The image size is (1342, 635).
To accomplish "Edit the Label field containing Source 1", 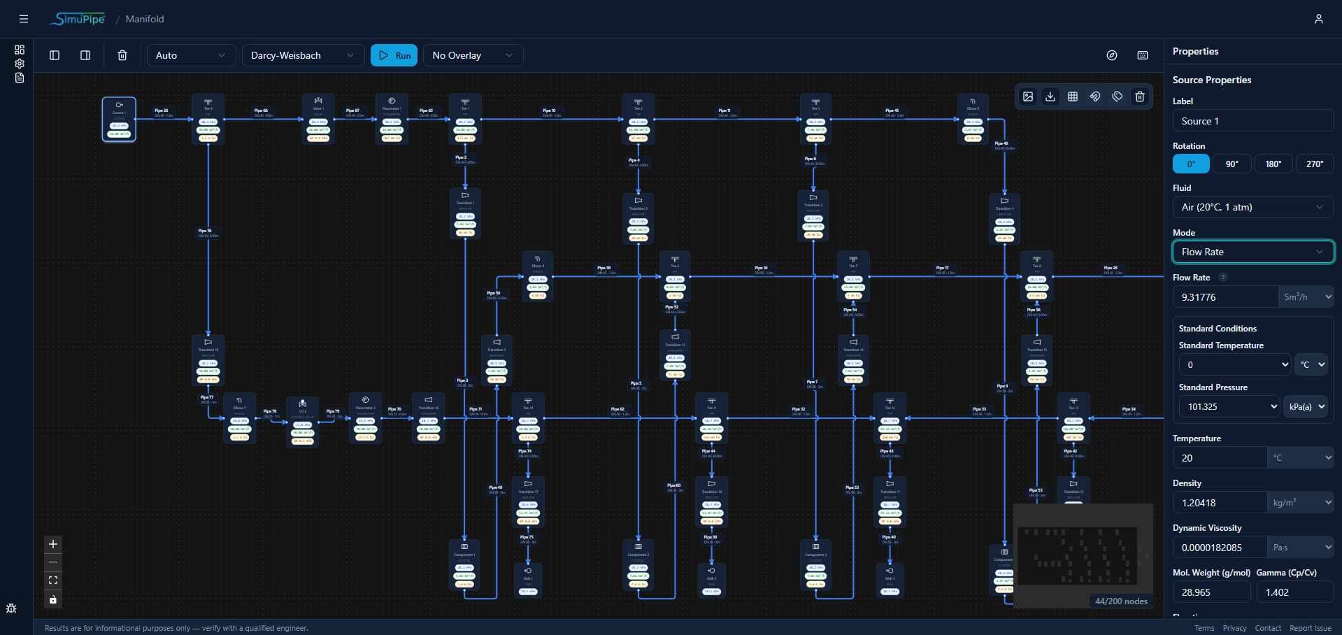I will (1252, 121).
